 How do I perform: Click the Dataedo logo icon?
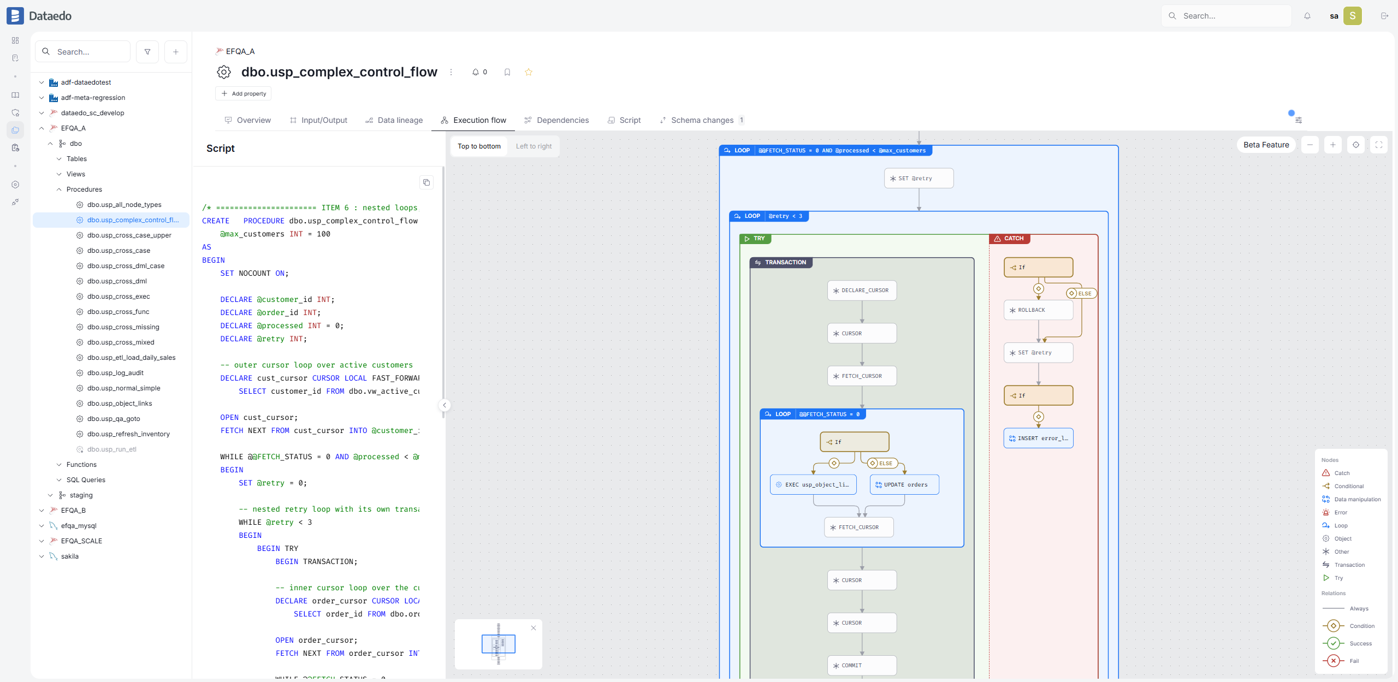[x=15, y=16]
